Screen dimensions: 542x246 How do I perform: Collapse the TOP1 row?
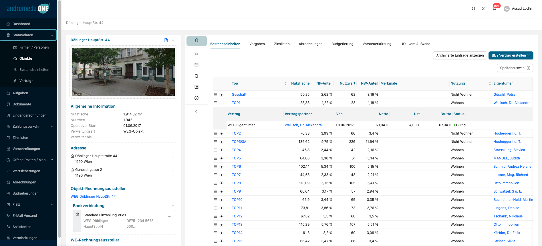pyautogui.click(x=221, y=103)
